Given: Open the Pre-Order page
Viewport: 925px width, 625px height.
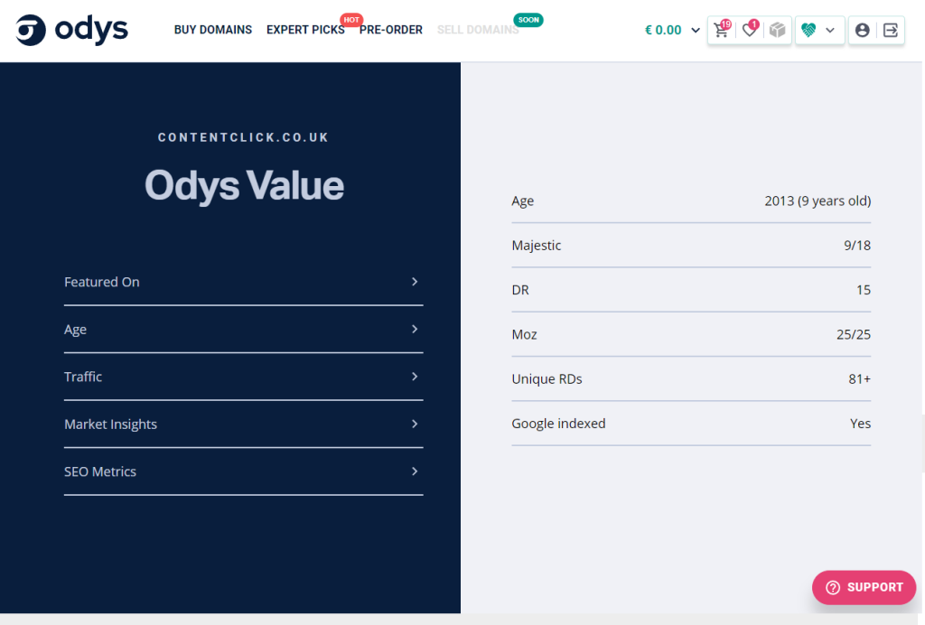Looking at the screenshot, I should 391,30.
